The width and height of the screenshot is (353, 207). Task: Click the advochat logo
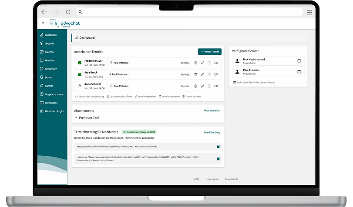(65, 23)
